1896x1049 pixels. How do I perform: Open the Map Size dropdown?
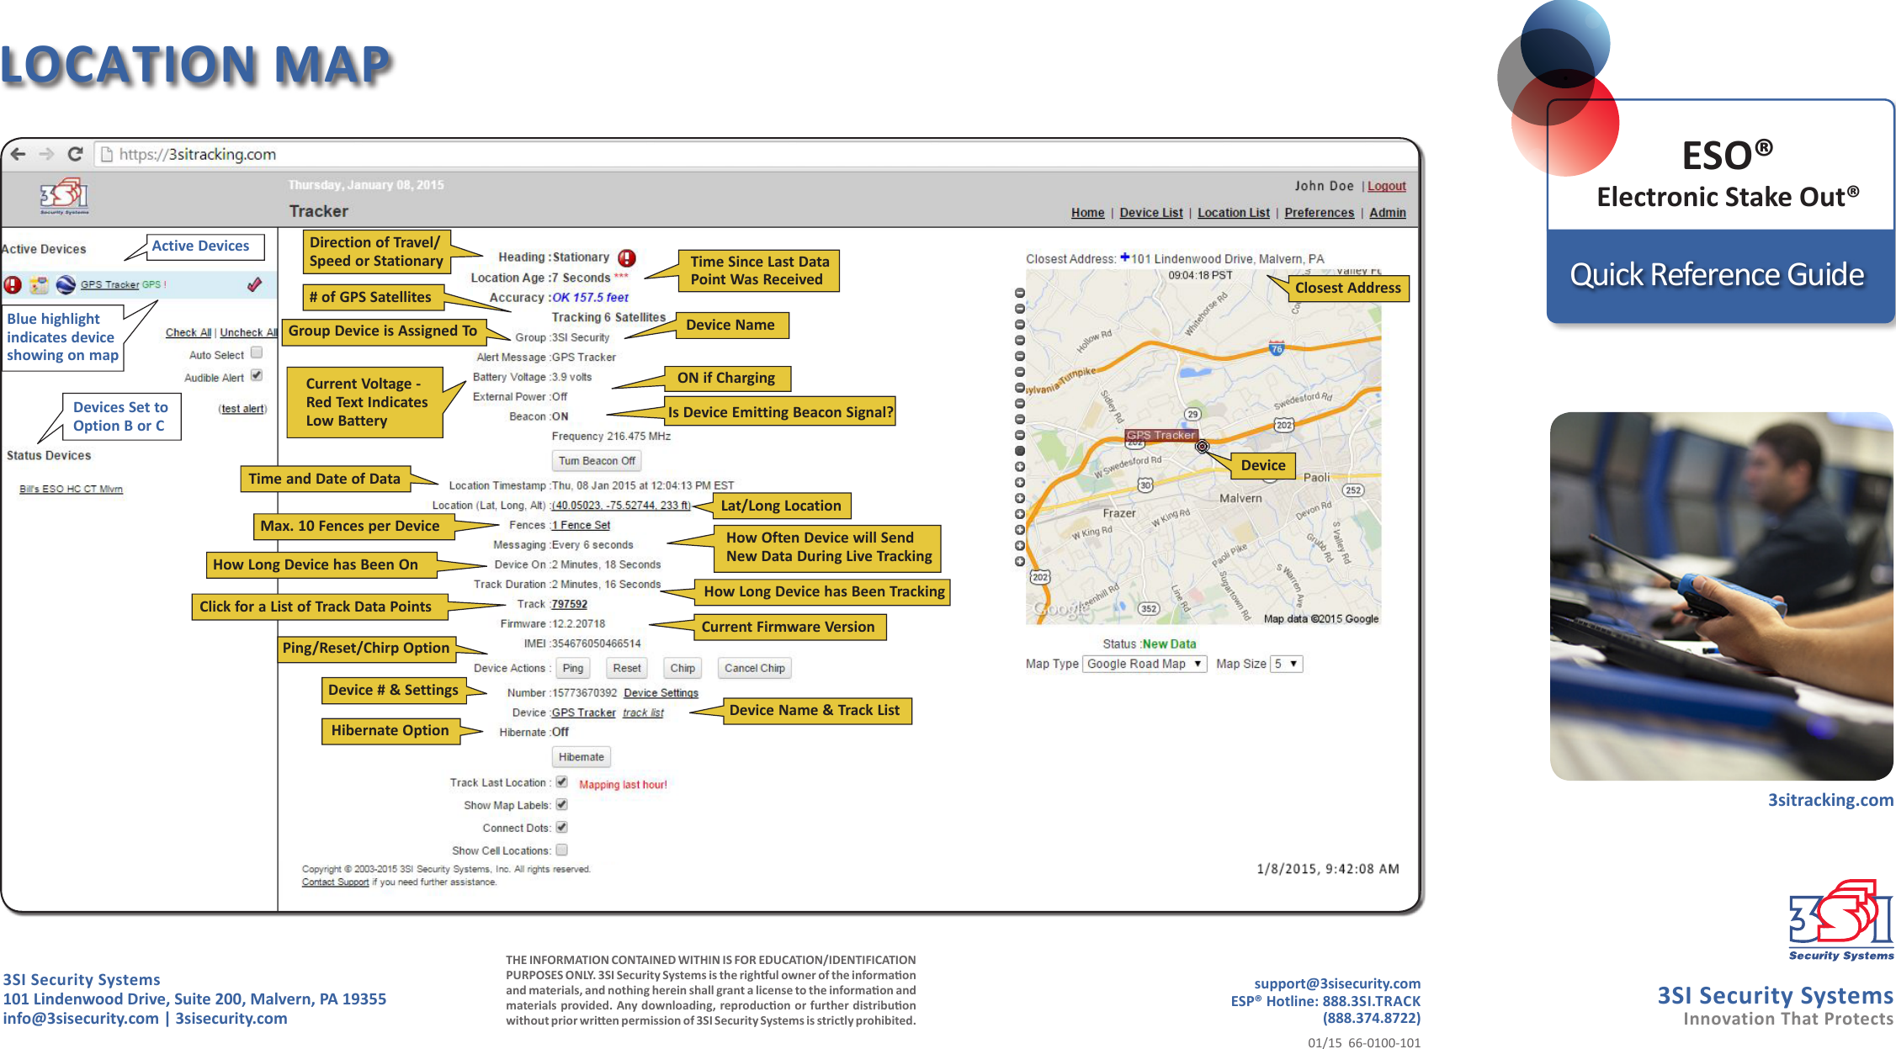1286,664
